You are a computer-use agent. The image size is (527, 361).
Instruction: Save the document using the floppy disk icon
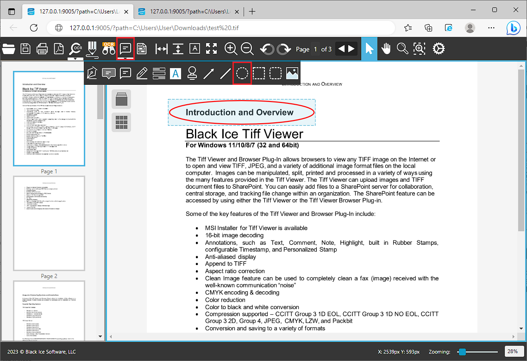point(25,49)
